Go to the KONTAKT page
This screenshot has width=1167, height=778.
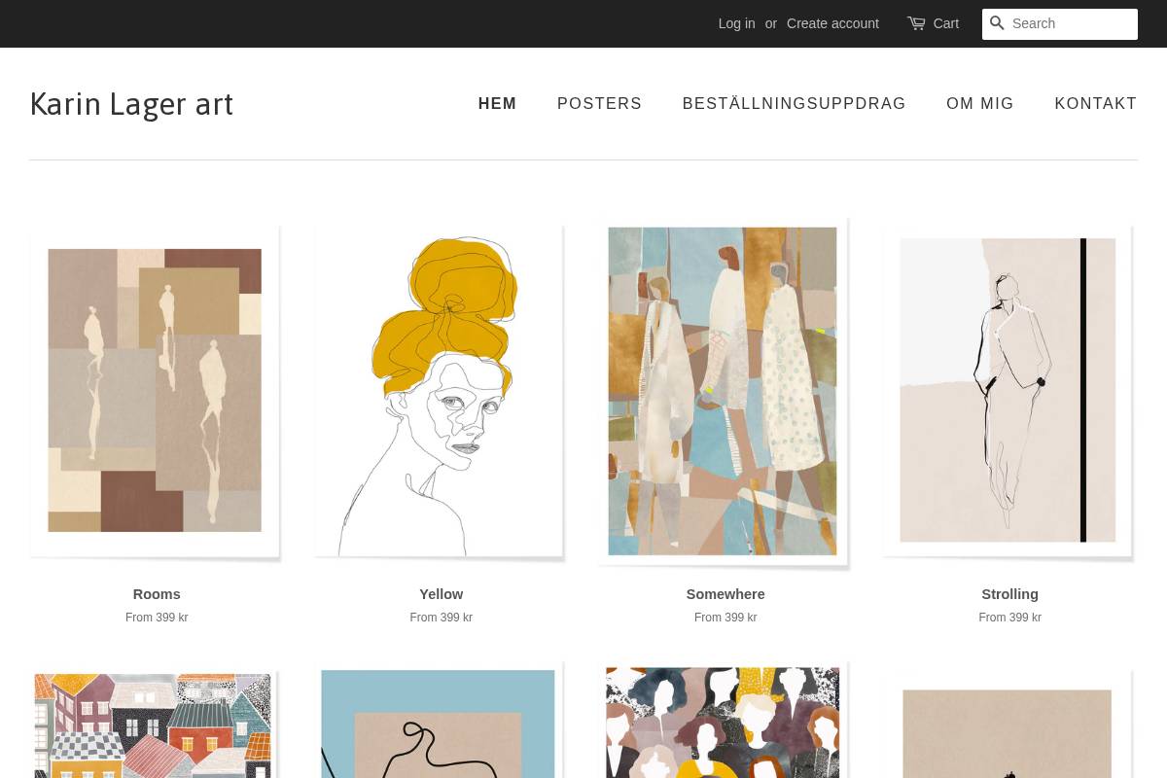(1095, 103)
